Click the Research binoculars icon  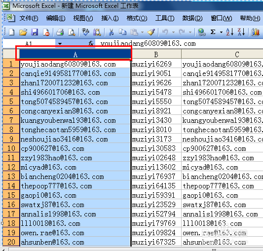pyautogui.click(x=97, y=32)
